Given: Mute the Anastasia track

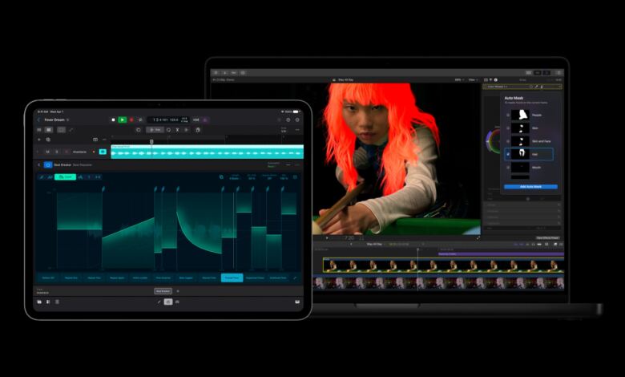Looking at the screenshot, I should click(48, 152).
